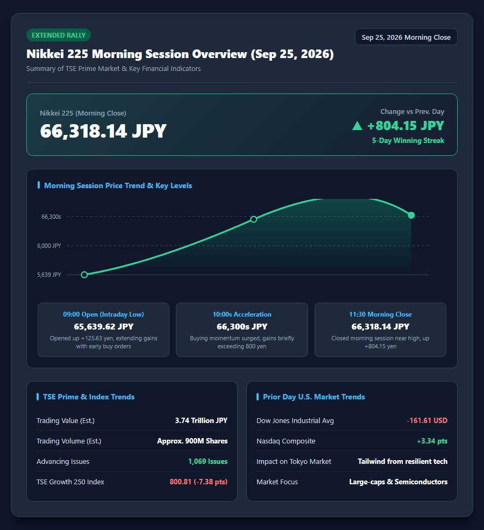Select the +804.15 JPY change figure
This screenshot has width=484, height=530.
[x=405, y=126]
